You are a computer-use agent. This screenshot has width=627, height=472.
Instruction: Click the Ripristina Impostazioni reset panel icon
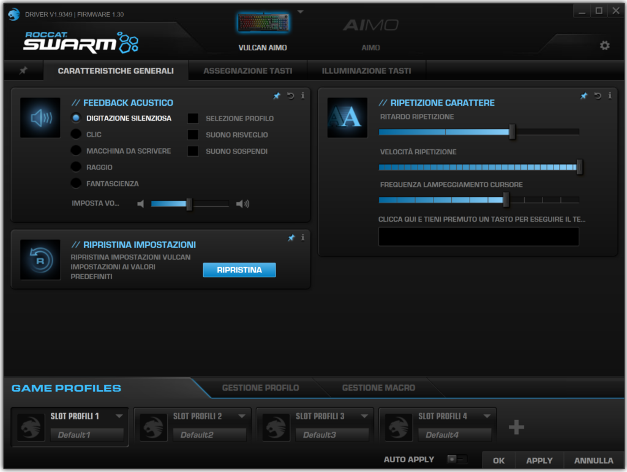coord(40,260)
